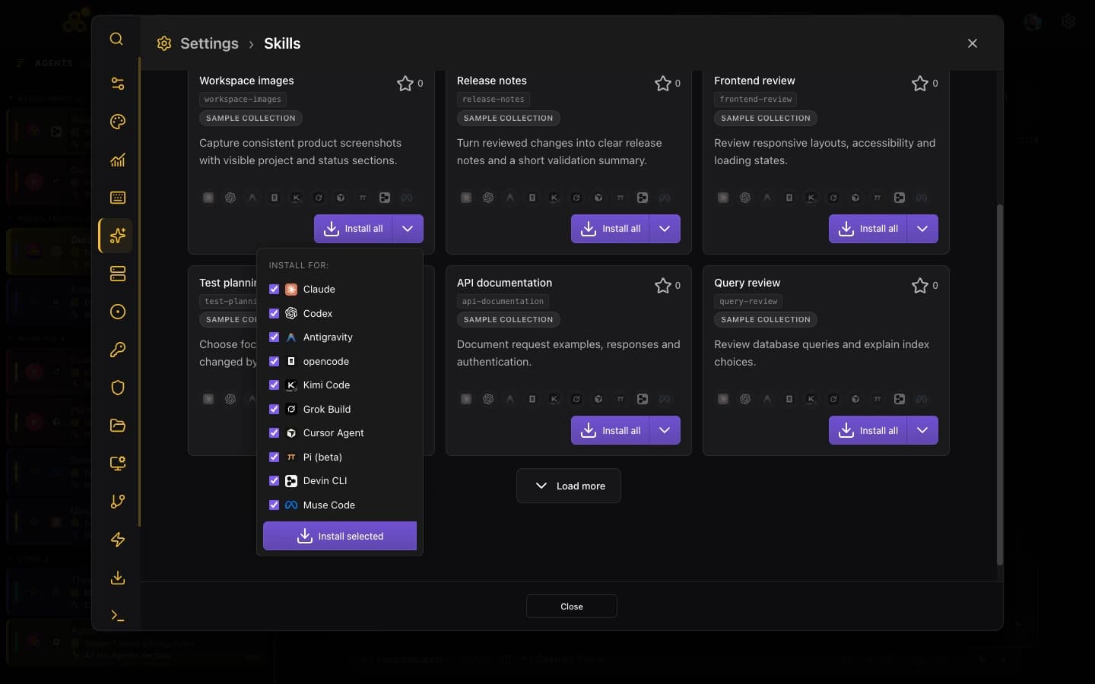This screenshot has height=684, width=1095.
Task: Expand API documentation install dropdown arrow
Action: 665,430
